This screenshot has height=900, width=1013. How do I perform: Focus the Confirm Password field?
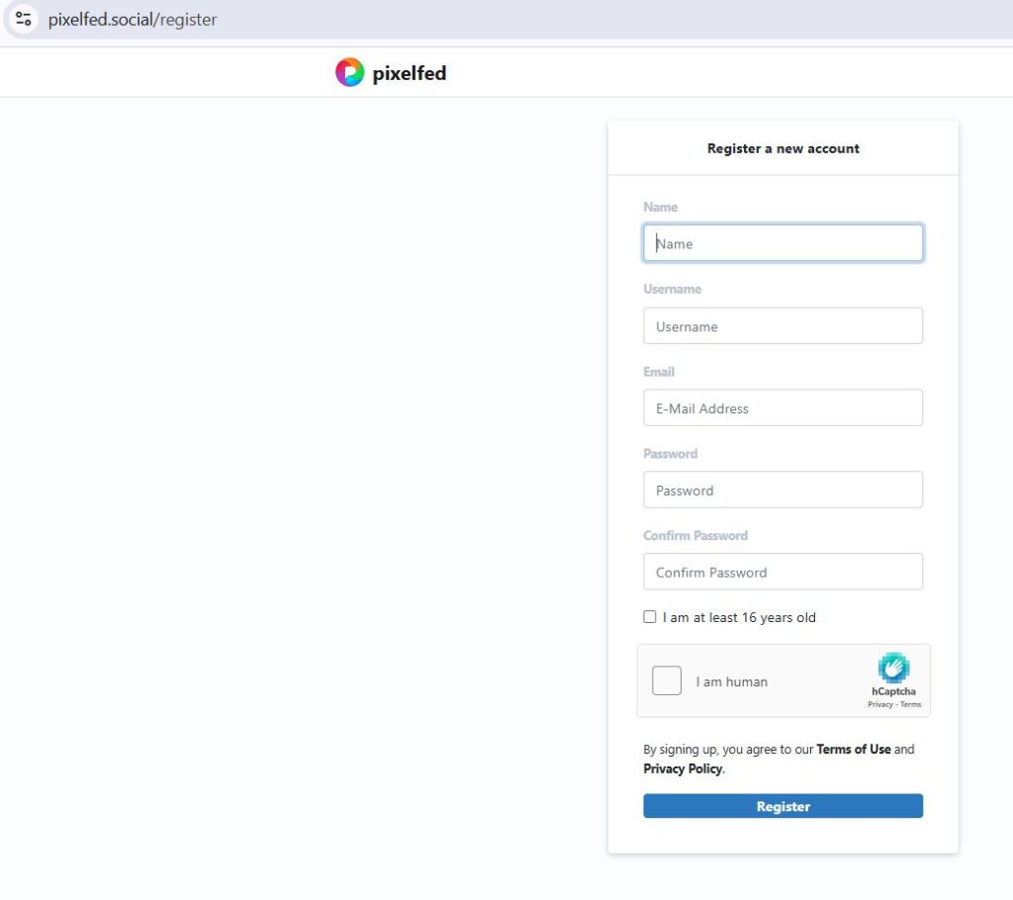point(783,572)
